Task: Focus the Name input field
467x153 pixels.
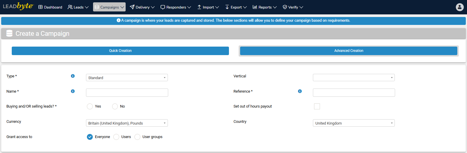Action: pos(127,93)
